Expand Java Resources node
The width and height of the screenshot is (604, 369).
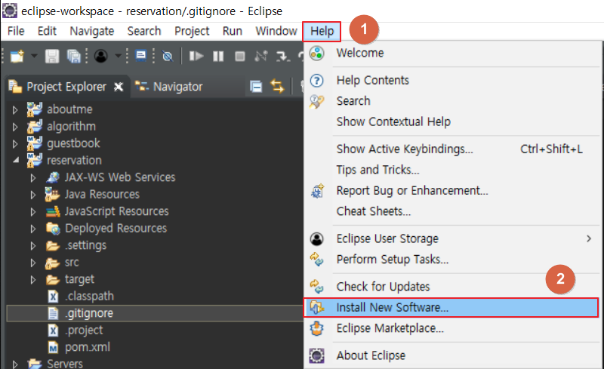click(x=33, y=195)
